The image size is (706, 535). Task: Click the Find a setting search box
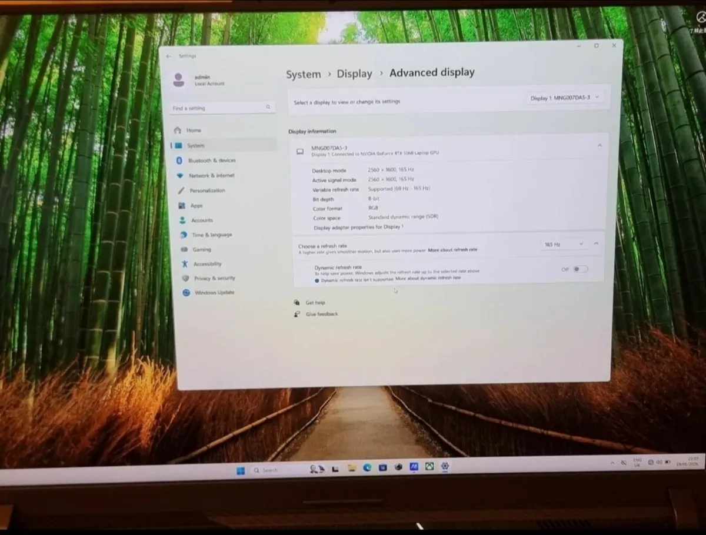point(221,108)
